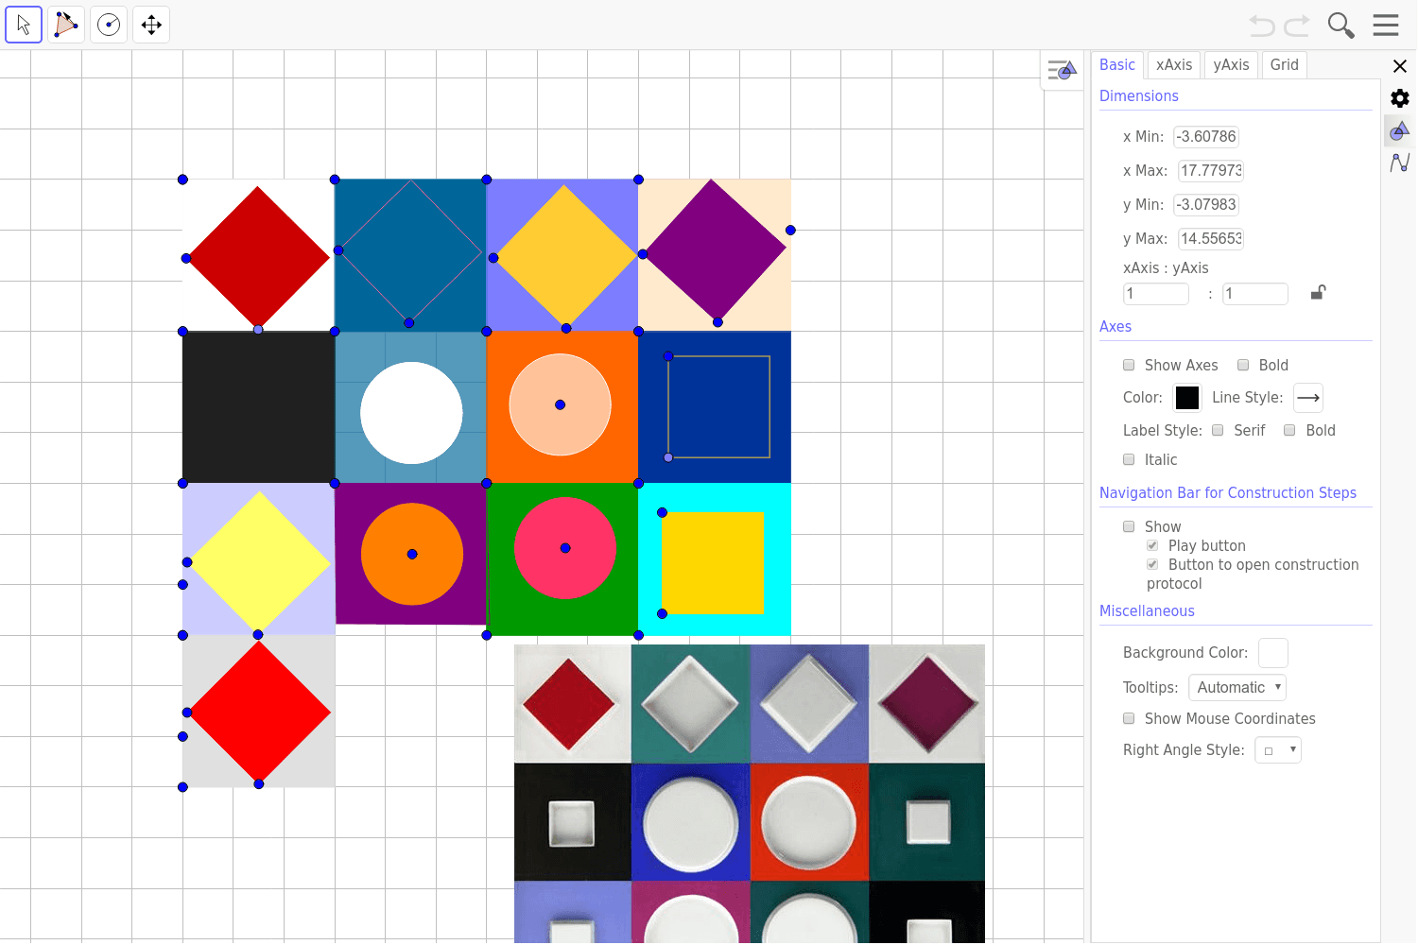Enable the Show Axes checkbox
Viewport: 1418px width, 945px height.
point(1129,365)
